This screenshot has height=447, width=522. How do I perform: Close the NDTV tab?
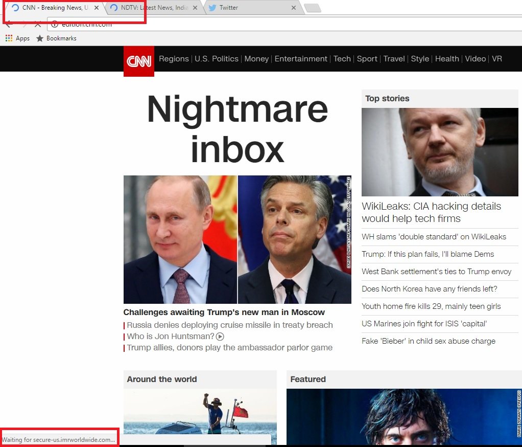pos(195,8)
